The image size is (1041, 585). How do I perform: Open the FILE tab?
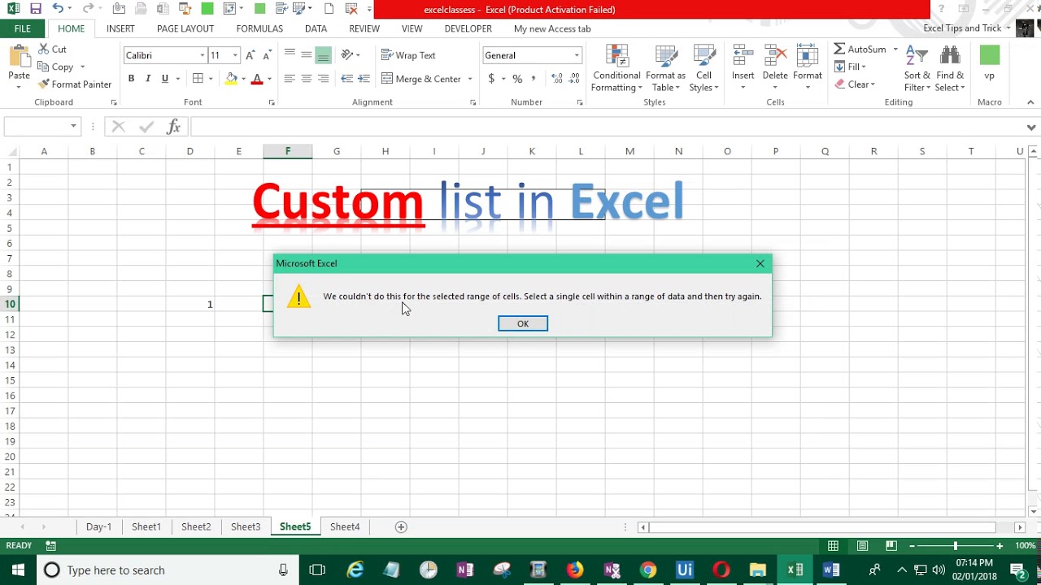pyautogui.click(x=23, y=28)
